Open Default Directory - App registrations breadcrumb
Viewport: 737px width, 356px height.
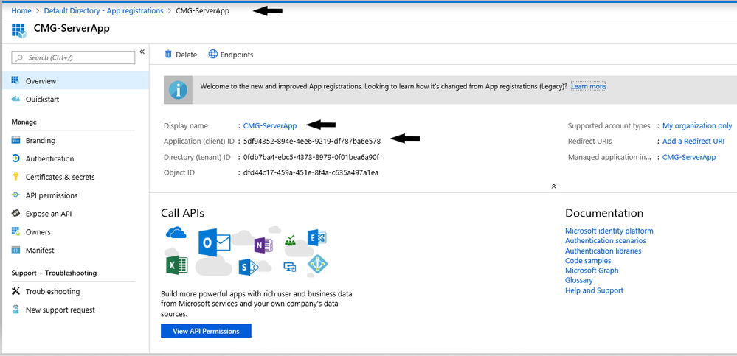click(x=103, y=10)
